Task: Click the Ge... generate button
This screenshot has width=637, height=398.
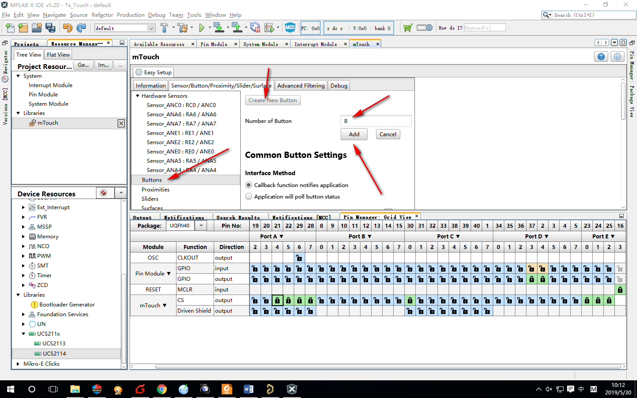Action: pyautogui.click(x=83, y=65)
